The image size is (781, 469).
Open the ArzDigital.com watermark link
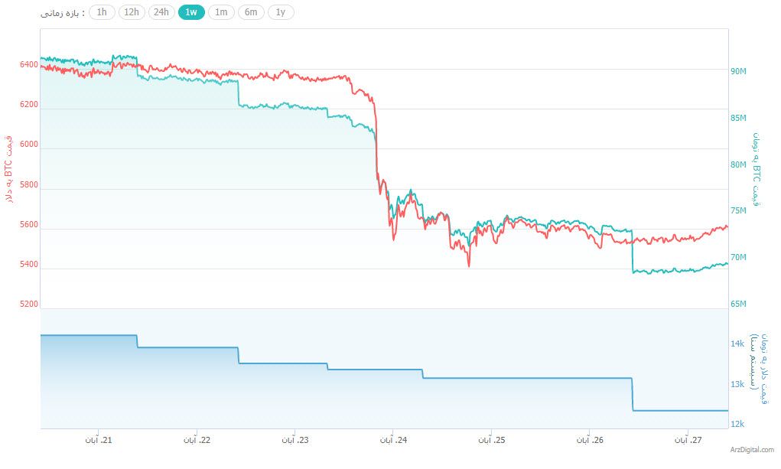(x=751, y=450)
